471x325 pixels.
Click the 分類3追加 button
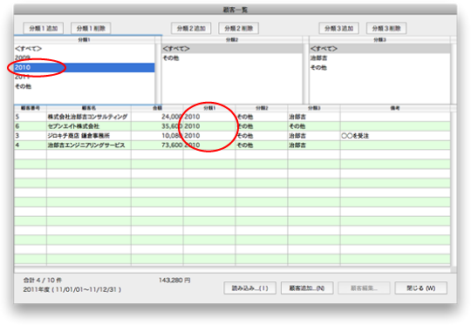[338, 28]
